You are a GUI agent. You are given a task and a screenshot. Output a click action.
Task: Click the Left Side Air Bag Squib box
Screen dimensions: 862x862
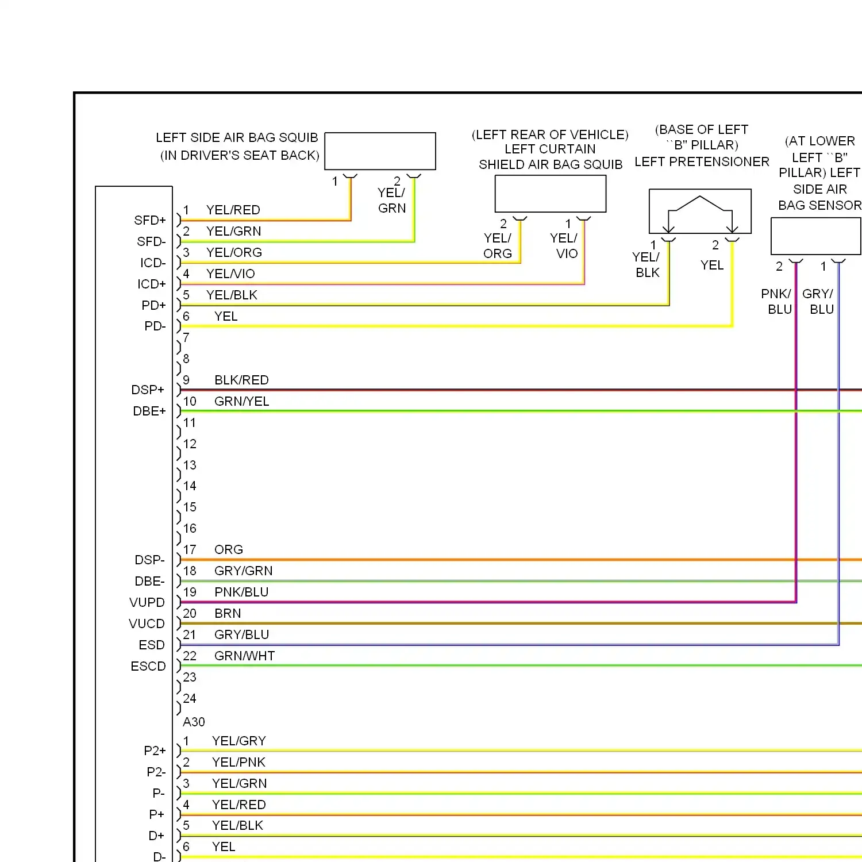[380, 151]
